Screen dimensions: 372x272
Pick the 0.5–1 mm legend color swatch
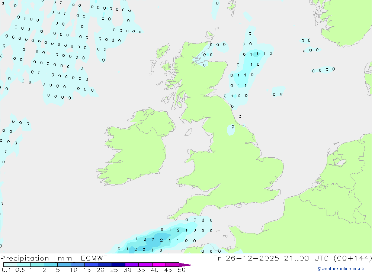[x=23, y=265]
